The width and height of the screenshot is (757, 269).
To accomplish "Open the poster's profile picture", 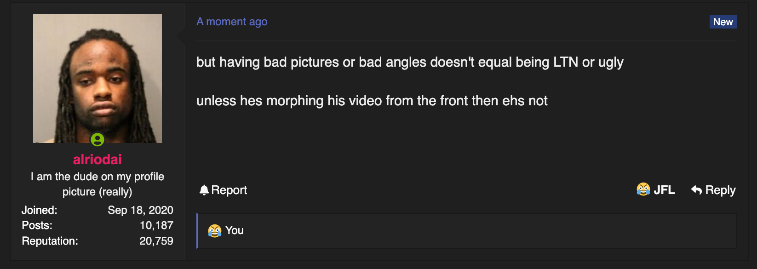I will tap(97, 79).
